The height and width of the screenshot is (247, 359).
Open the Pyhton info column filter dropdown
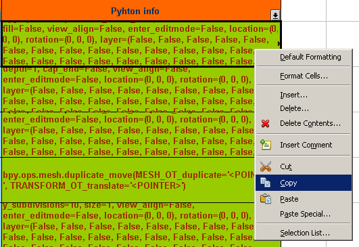[275, 16]
